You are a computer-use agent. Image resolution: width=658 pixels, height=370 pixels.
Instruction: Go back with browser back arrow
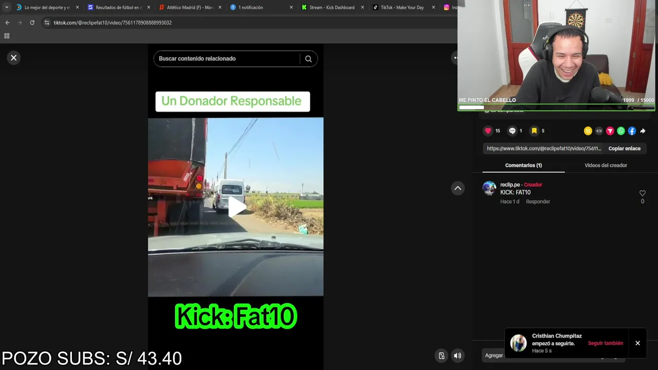coord(7,23)
